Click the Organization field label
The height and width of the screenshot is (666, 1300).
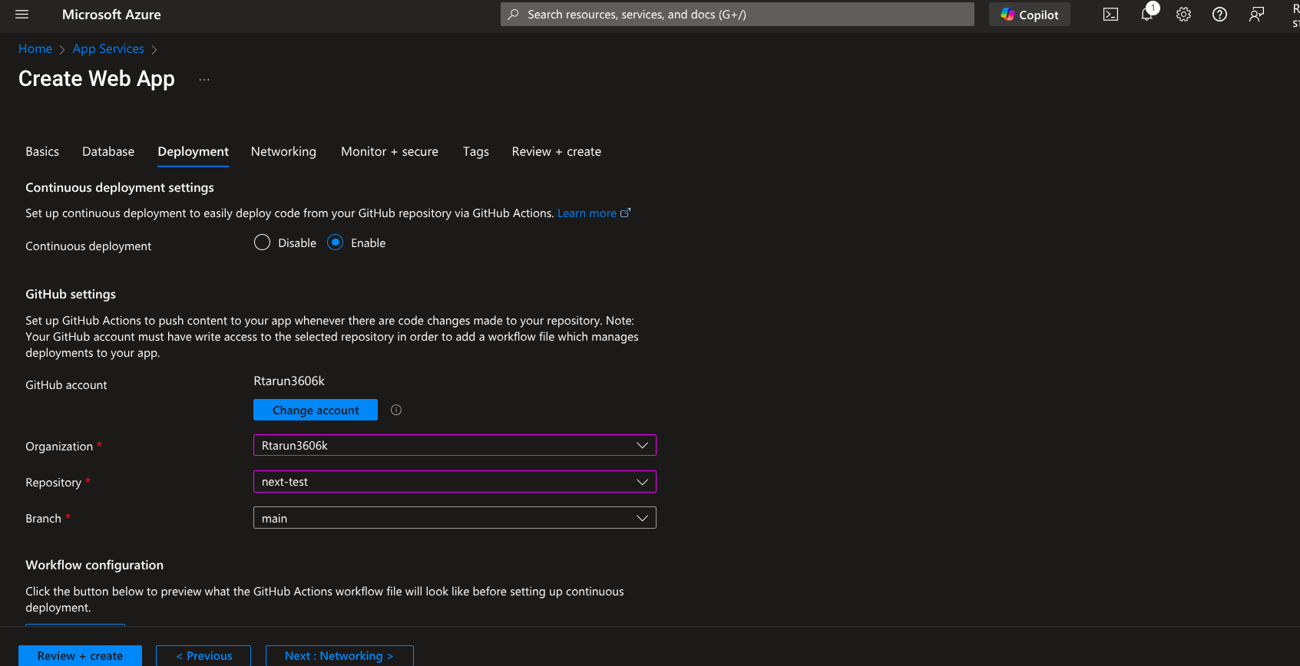[59, 447]
